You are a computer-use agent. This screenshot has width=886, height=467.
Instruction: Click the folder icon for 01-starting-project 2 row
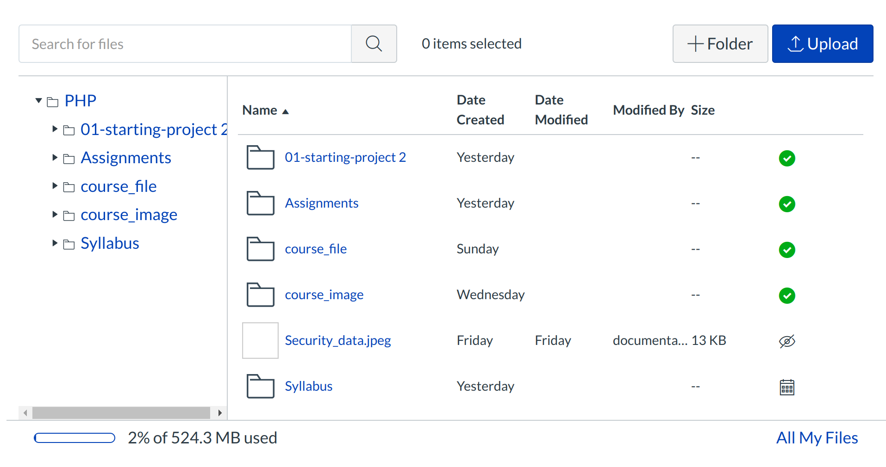click(260, 158)
